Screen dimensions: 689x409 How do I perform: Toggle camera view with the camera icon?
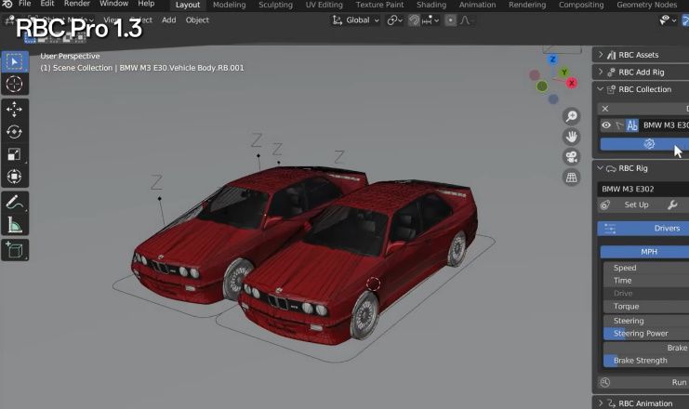coord(572,157)
